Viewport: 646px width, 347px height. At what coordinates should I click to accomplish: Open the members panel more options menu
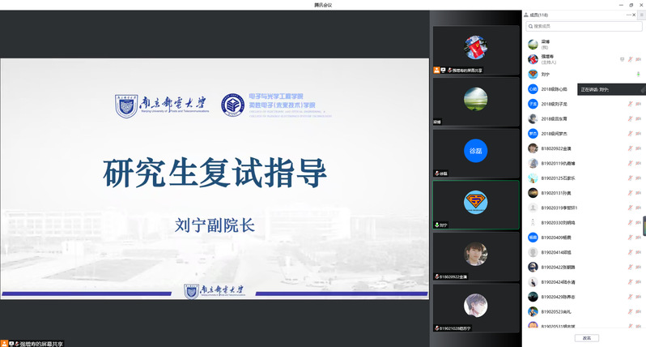point(630,15)
